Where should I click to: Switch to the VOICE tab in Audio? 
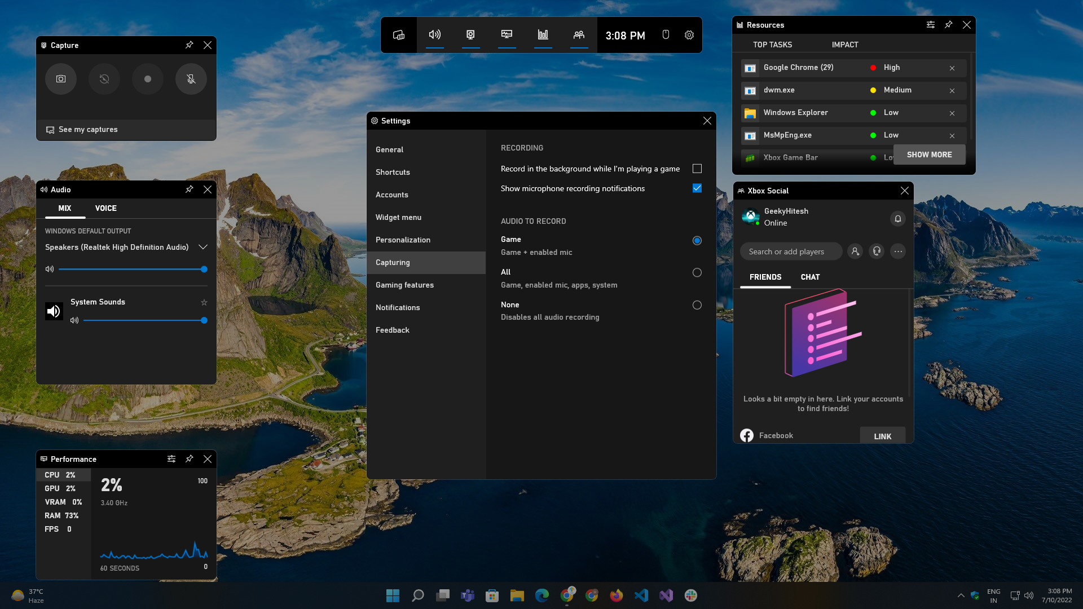coord(106,208)
